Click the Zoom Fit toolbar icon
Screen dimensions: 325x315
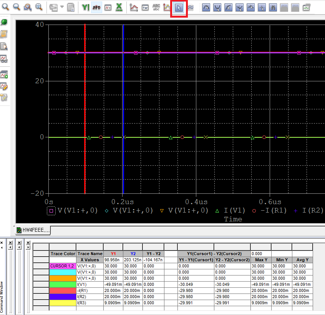point(39,7)
